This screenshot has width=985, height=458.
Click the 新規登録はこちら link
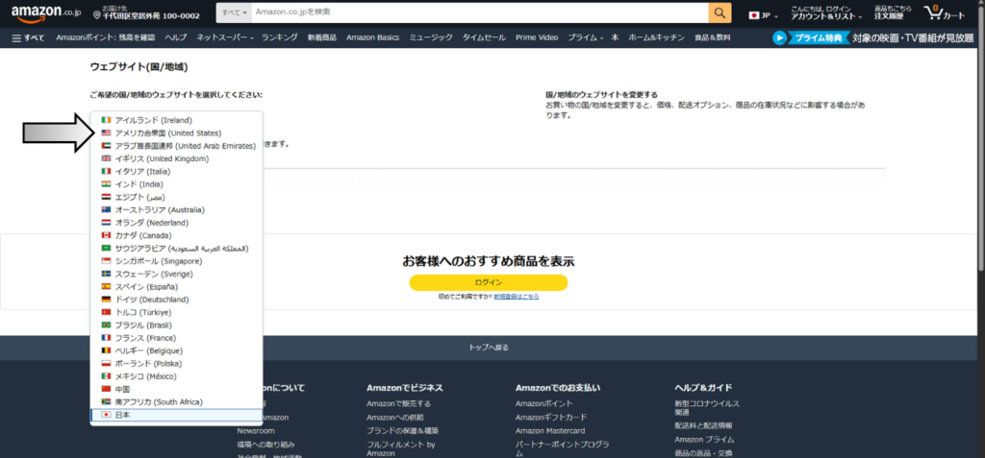coord(516,297)
